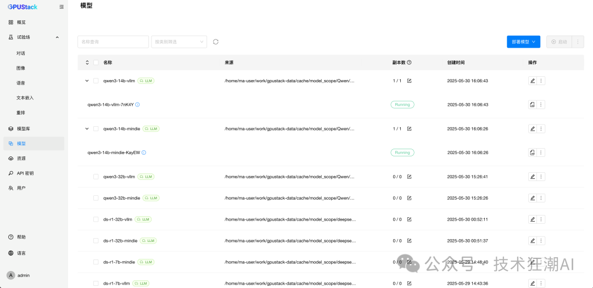593x288 pixels.
Task: Open more actions for ds-r1-32b-mindie row
Action: (x=541, y=241)
